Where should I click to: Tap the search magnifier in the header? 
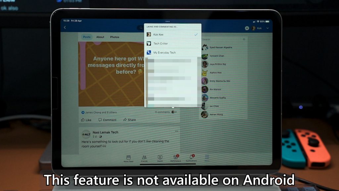[x=141, y=28]
